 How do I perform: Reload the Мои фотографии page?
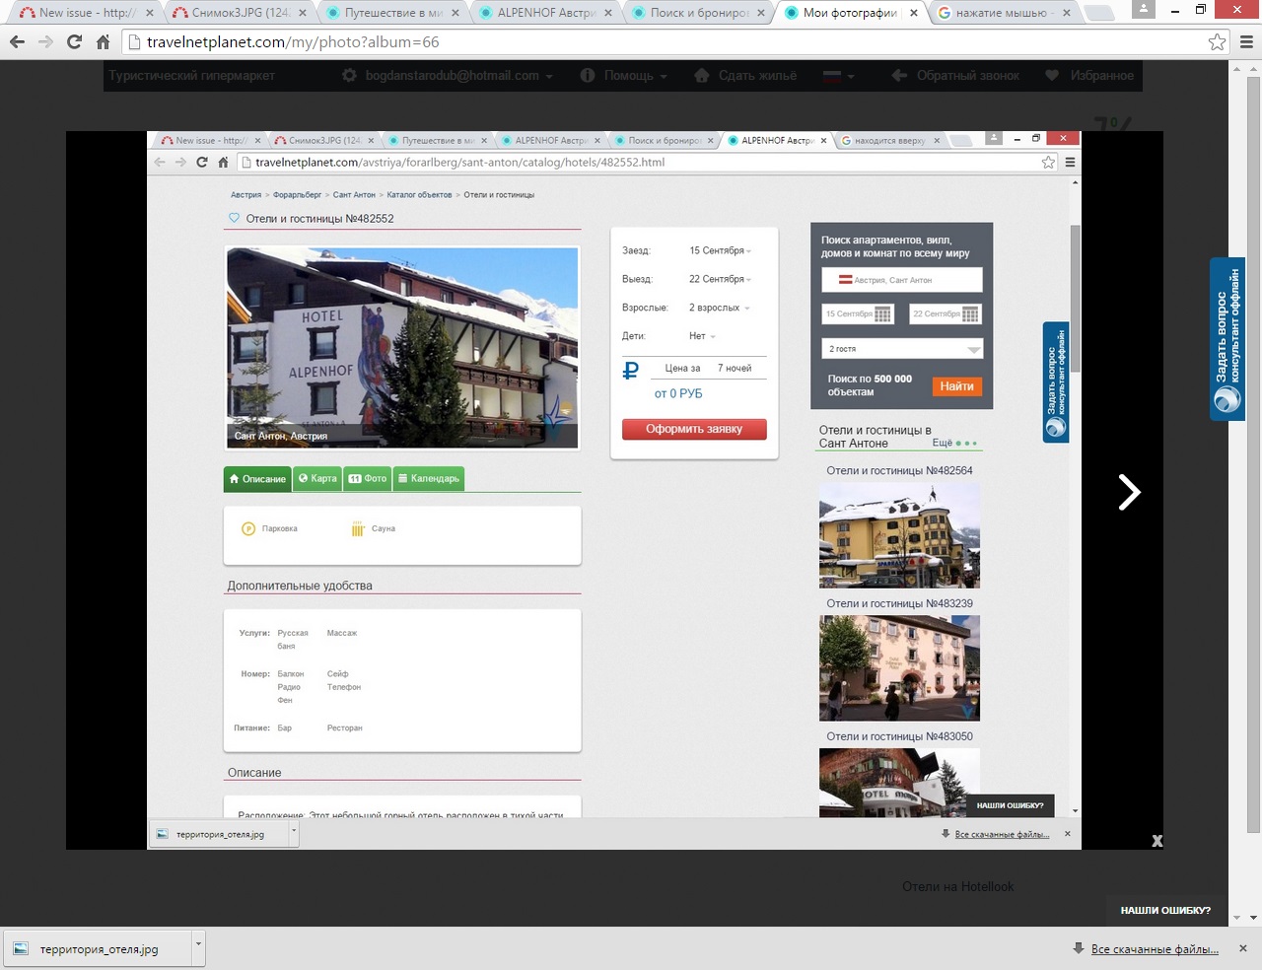tap(74, 42)
